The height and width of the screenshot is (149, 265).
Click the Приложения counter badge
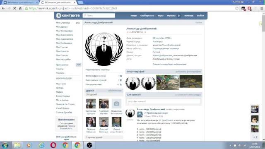point(78,65)
